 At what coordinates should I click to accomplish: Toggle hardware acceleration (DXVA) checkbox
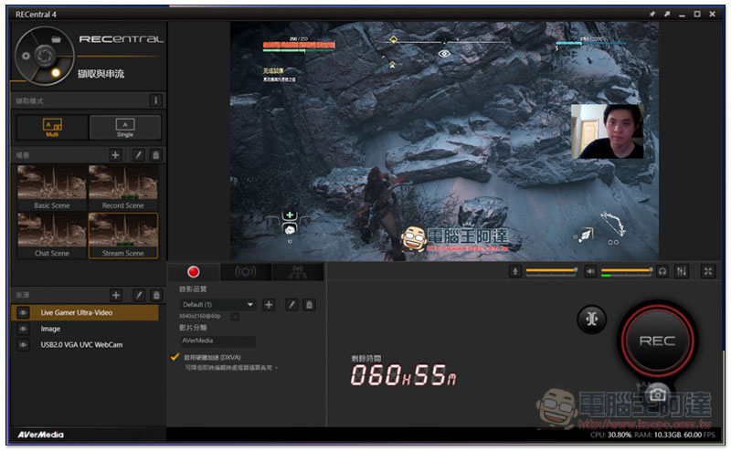[x=175, y=357]
